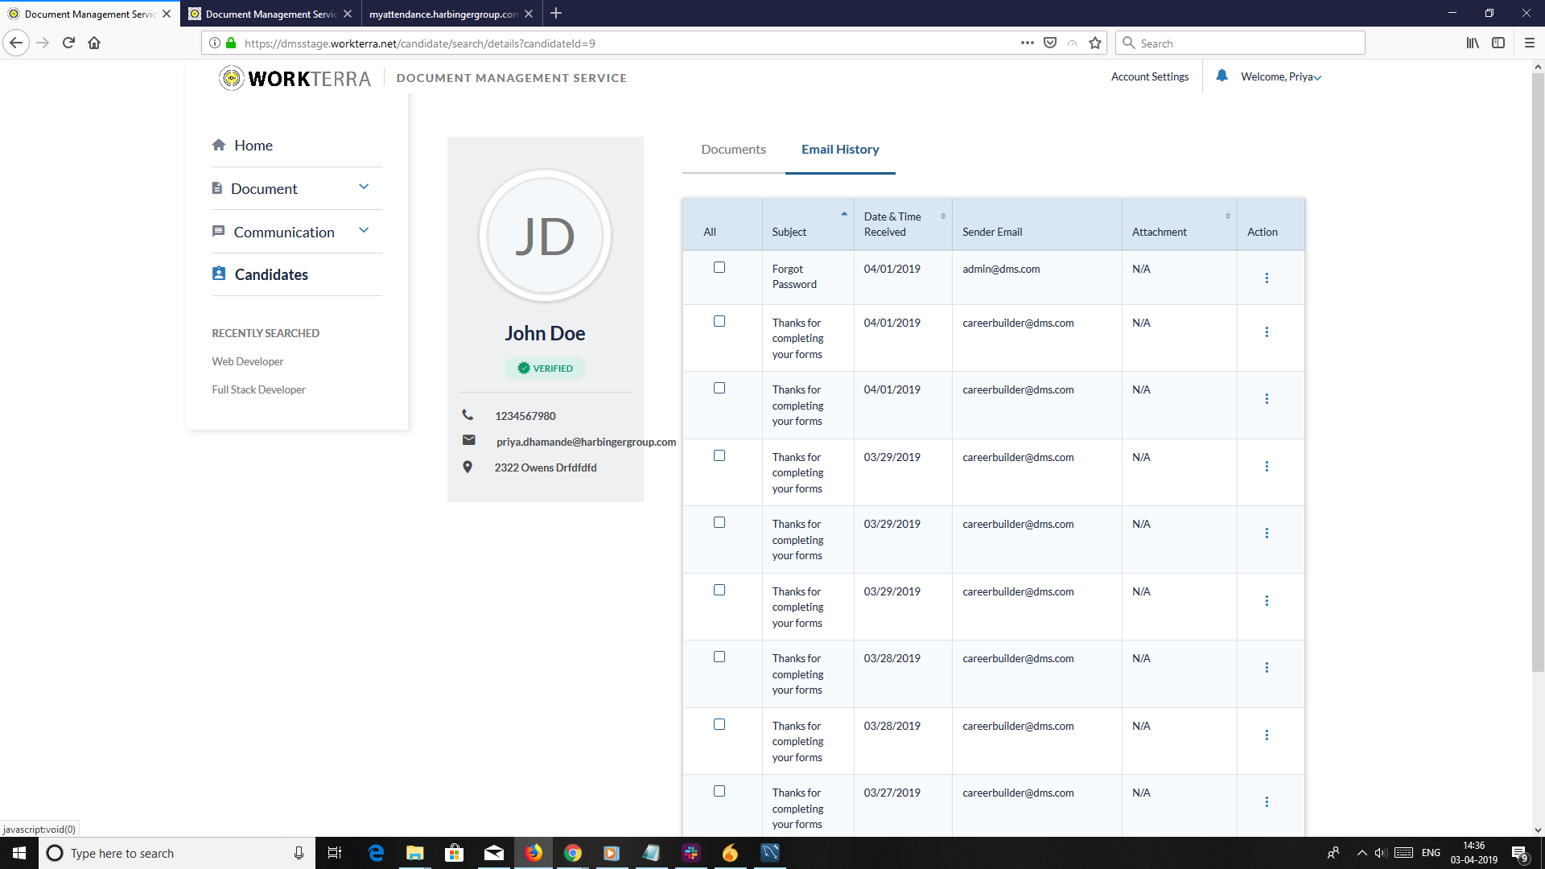Expand the Document menu chevron
The width and height of the screenshot is (1545, 869).
(x=364, y=186)
